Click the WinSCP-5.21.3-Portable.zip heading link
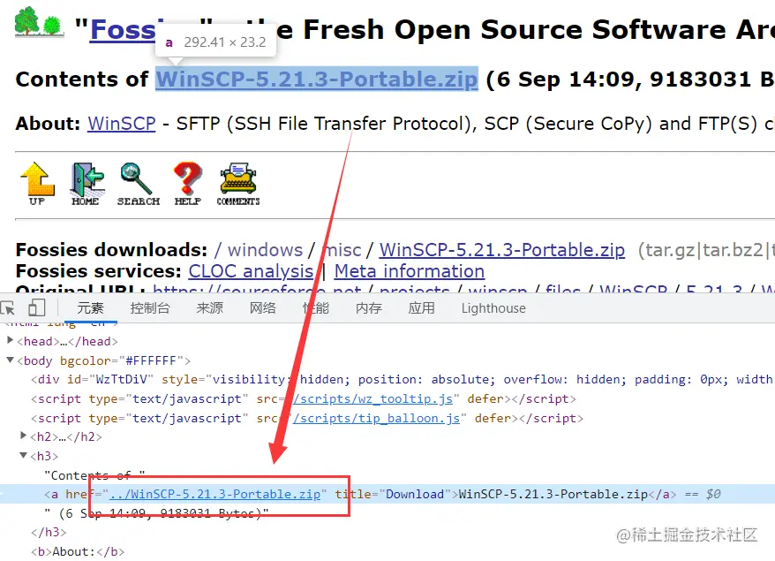 (x=317, y=80)
